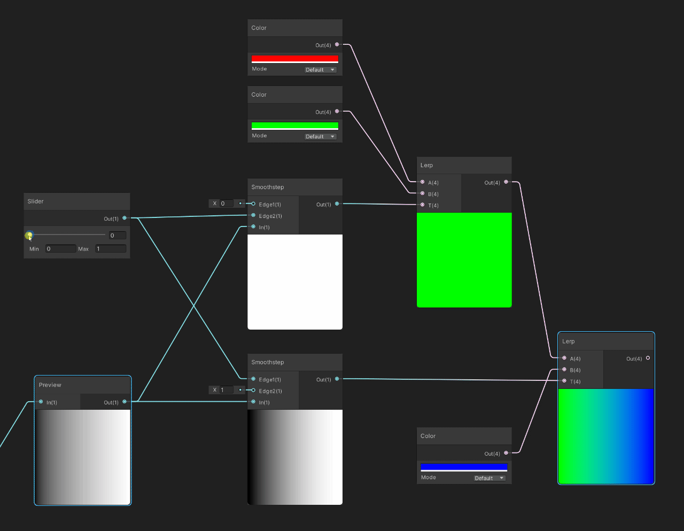This screenshot has width=684, height=531.
Task: Click Edge1(1) port on Smoothstep with white preview
Action: coord(253,204)
